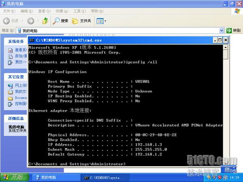This screenshot has width=243, height=182.
Task: Click the IP Address 192.168.1.3 value
Action: click(149, 144)
